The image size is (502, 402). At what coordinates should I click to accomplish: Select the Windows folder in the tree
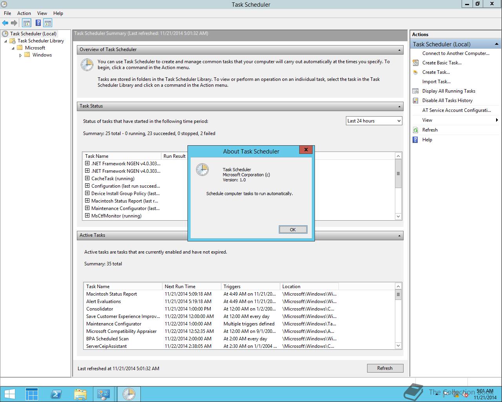(42, 55)
